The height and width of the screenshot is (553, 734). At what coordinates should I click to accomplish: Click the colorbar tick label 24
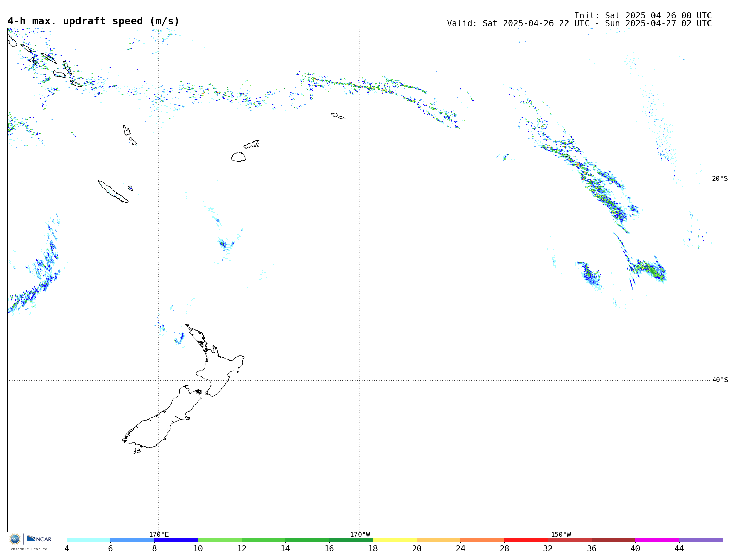pos(460,548)
